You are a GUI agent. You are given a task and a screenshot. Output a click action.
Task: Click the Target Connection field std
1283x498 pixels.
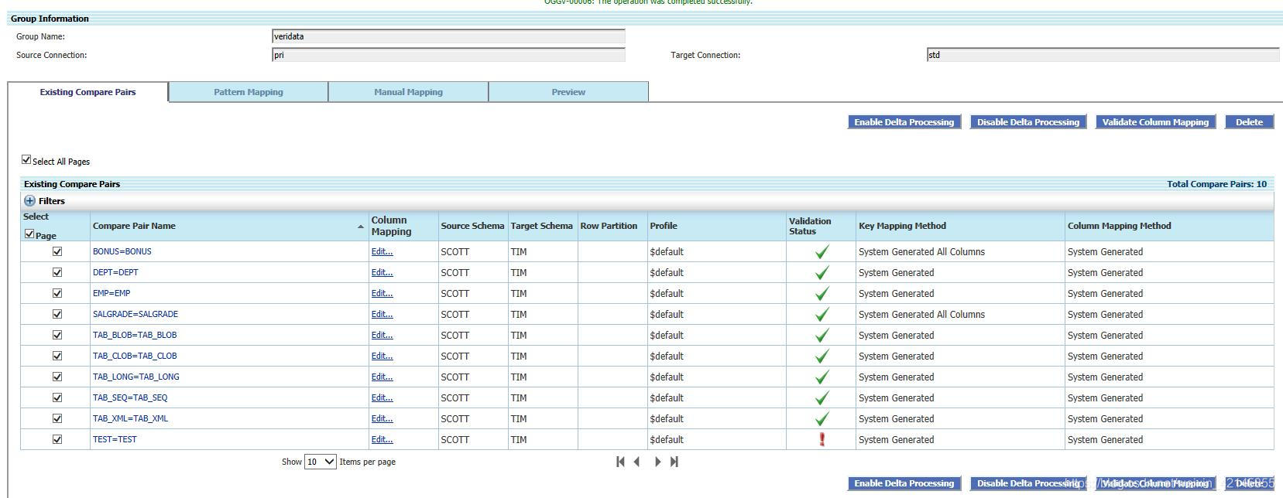click(x=1103, y=55)
